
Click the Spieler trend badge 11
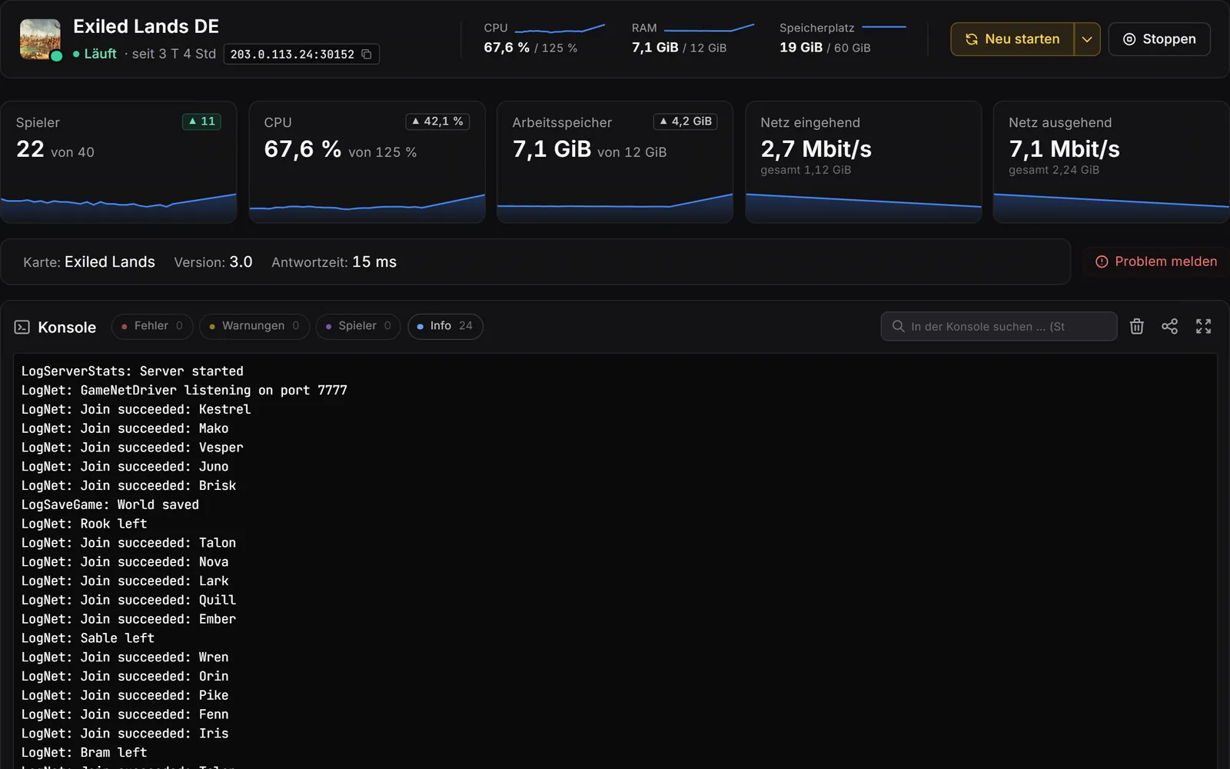tap(201, 122)
